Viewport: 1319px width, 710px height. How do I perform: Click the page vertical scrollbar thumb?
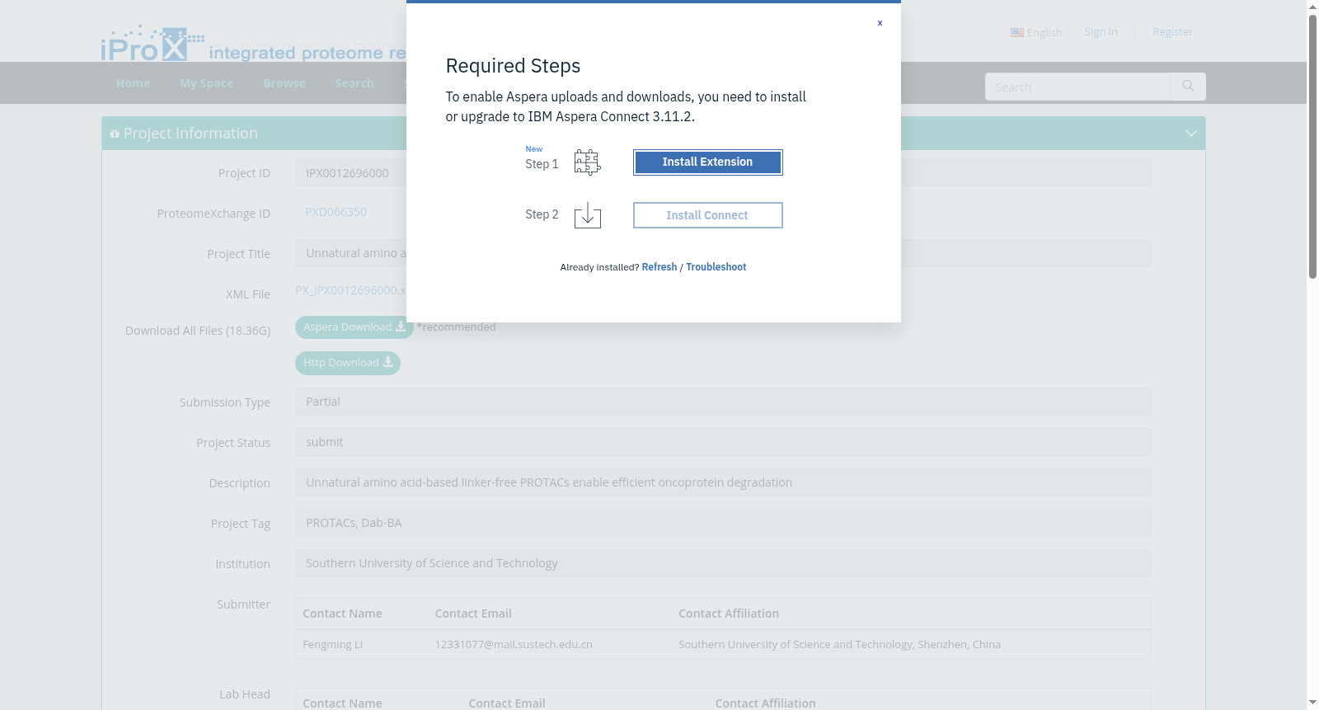click(1312, 147)
